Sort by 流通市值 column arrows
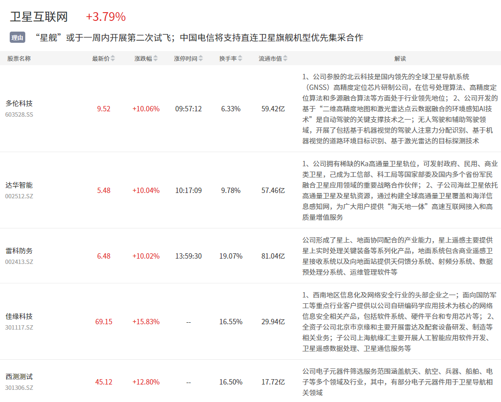Screen dimensions: 501x402 tap(285, 58)
